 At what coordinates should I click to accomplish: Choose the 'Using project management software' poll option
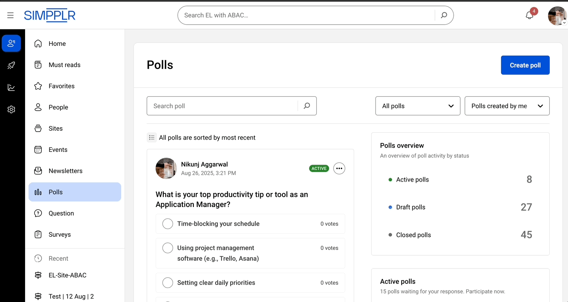tap(168, 248)
